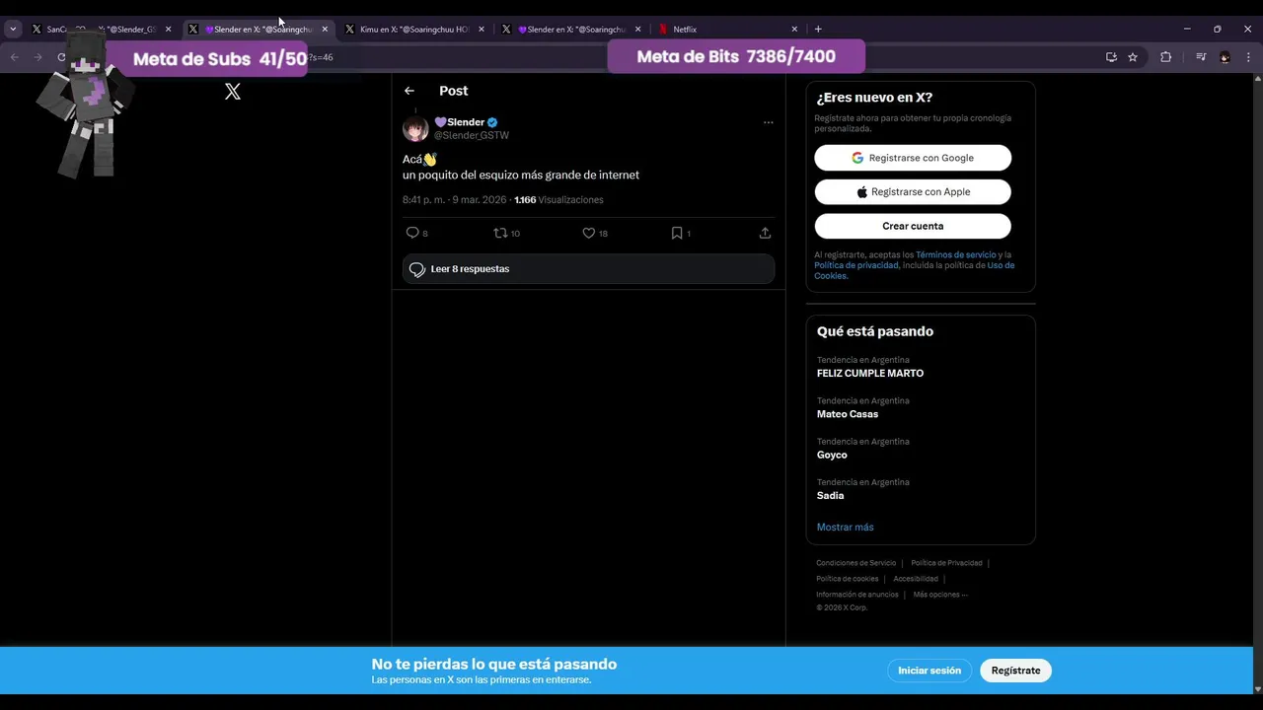The image size is (1263, 710).
Task: Like the post with the heart icon
Action: click(x=588, y=233)
